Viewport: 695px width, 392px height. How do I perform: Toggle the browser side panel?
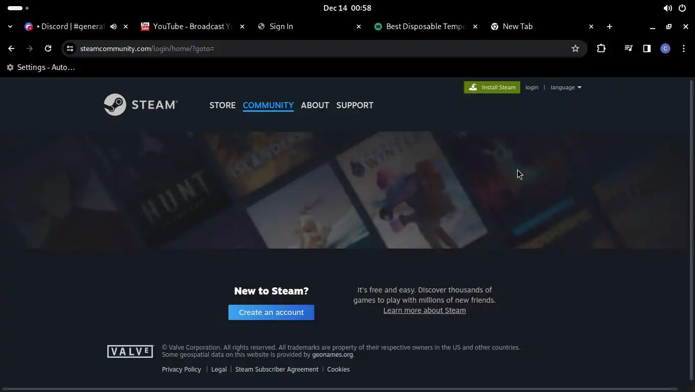coord(647,48)
